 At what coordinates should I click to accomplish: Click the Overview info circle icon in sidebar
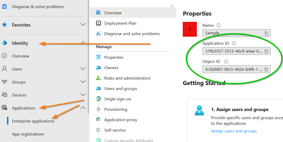click(4, 56)
